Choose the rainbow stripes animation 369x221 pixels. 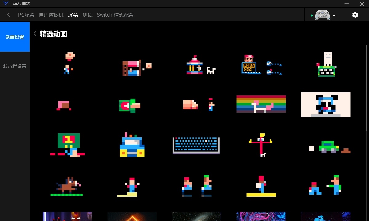pos(261,105)
